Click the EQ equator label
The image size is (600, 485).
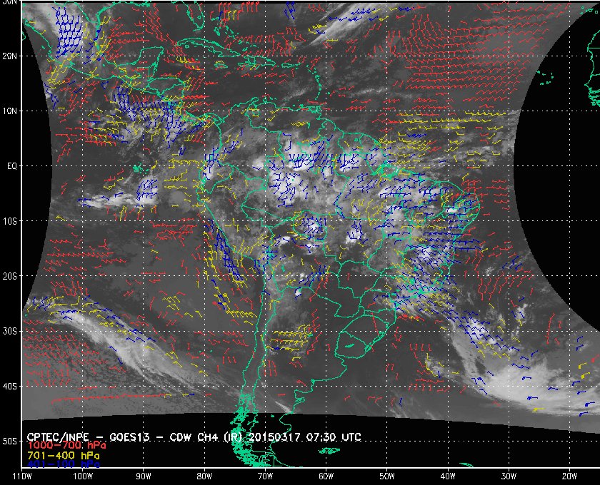coord(11,166)
